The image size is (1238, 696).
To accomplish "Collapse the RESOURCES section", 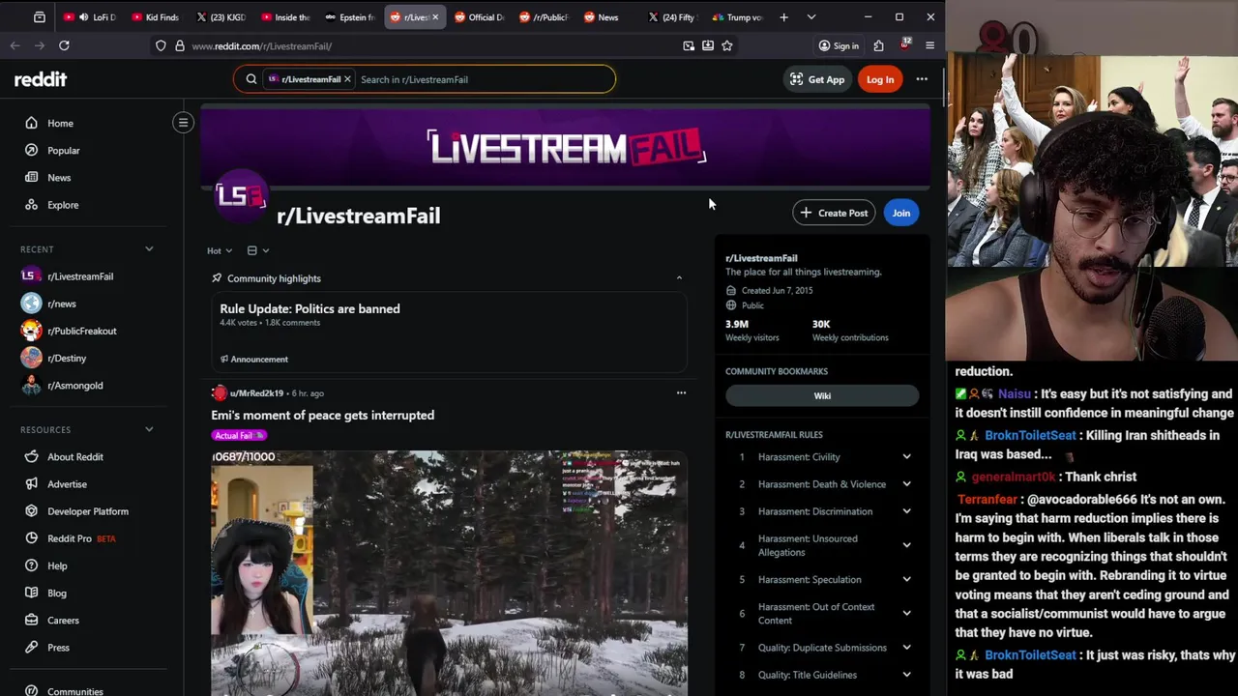I will (x=149, y=429).
